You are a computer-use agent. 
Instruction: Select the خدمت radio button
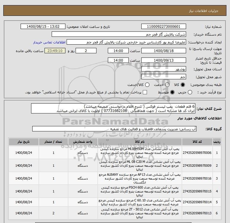tap(167, 85)
